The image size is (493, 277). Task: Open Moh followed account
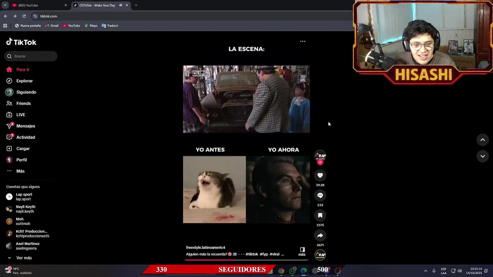pos(23,221)
